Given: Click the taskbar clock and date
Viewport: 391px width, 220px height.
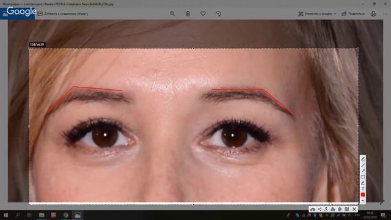Looking at the screenshot, I should (x=370, y=215).
